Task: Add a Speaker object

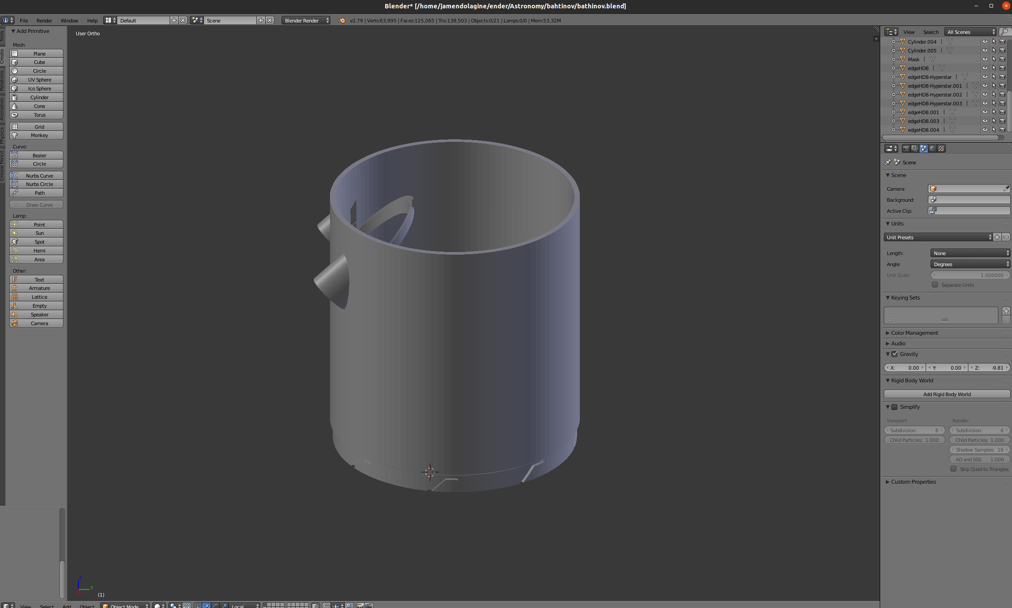Action: pos(36,315)
